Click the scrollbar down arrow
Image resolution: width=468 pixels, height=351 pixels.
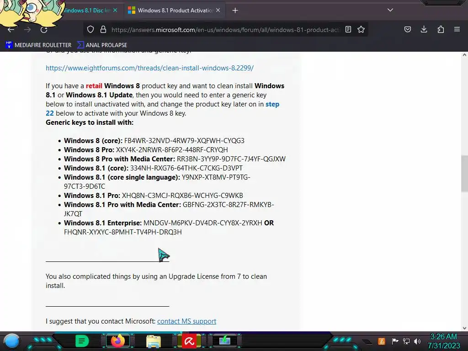click(x=464, y=328)
